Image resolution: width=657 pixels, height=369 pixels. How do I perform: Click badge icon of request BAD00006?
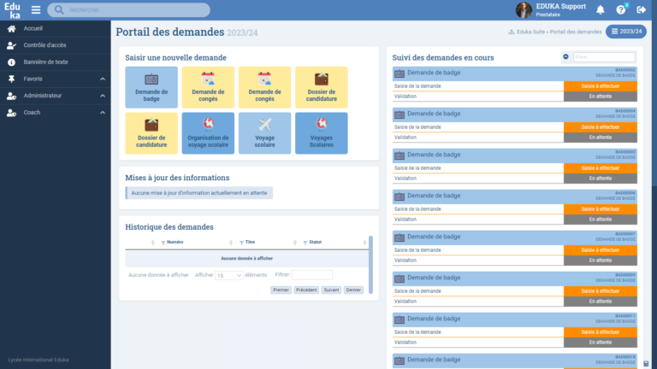tap(400, 196)
